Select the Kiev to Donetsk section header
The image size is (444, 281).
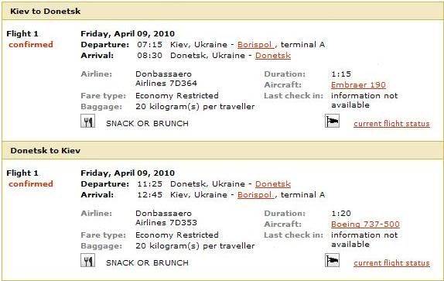pos(222,12)
